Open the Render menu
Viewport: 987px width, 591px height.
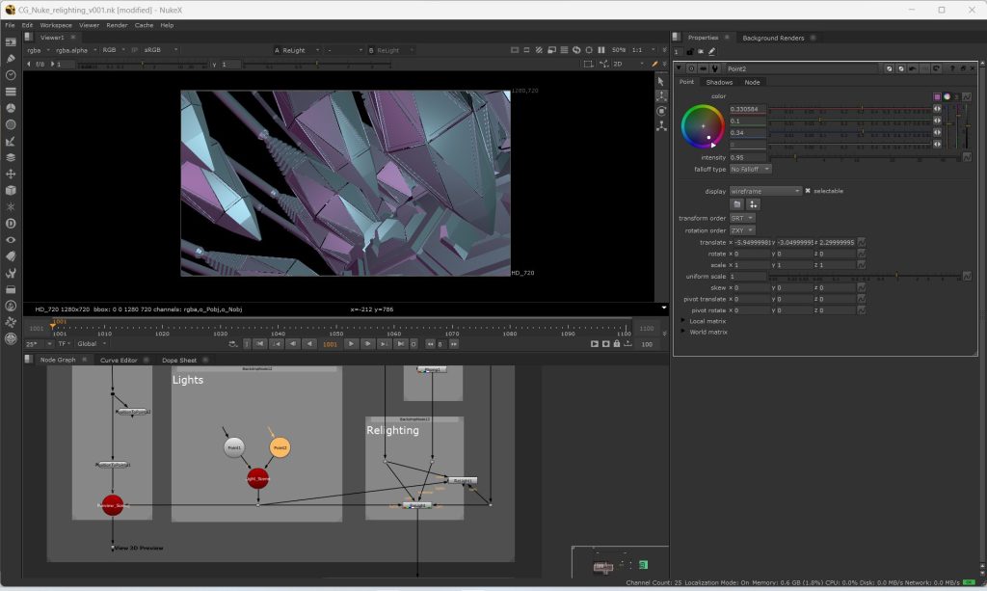[117, 25]
